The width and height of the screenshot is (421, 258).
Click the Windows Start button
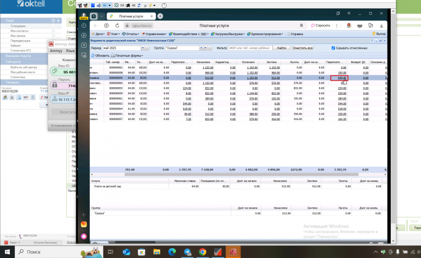(7, 252)
